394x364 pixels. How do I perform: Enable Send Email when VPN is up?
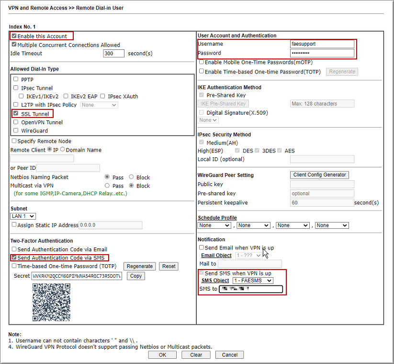point(202,247)
